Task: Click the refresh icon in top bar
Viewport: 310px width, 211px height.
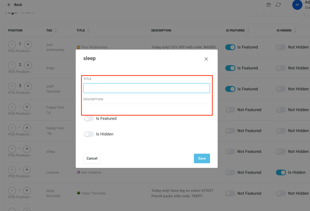Action: pos(278,5)
